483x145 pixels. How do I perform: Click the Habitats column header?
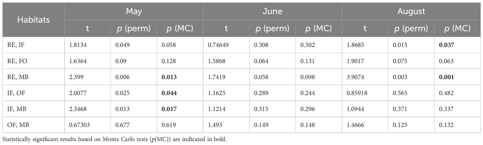[33, 20]
